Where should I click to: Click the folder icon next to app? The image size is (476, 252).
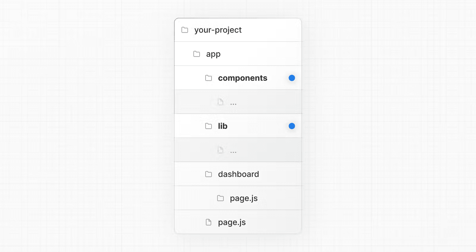pos(197,54)
